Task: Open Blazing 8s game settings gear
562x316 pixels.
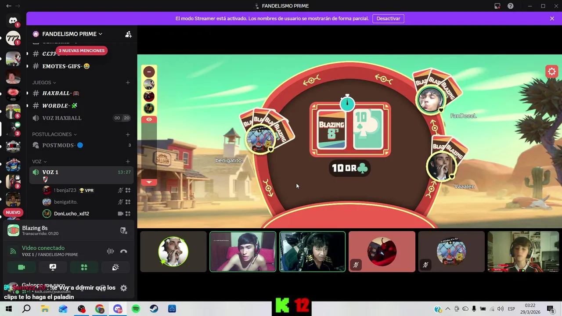Action: 552,72
